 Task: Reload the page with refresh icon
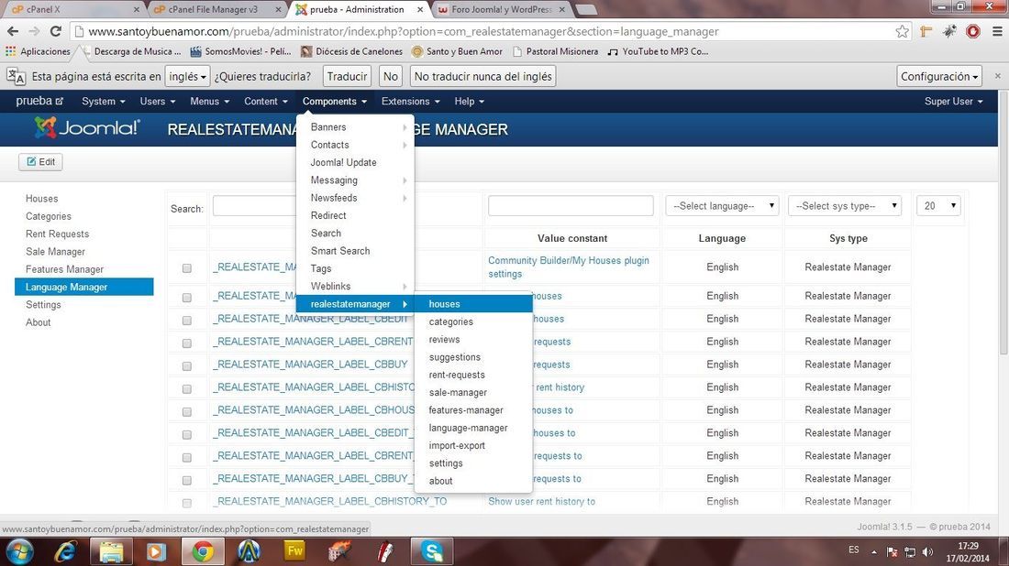[x=56, y=31]
